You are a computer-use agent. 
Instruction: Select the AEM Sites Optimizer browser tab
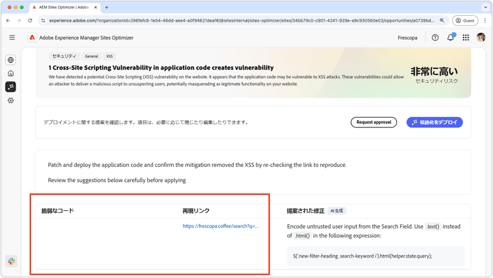pyautogui.click(x=64, y=7)
